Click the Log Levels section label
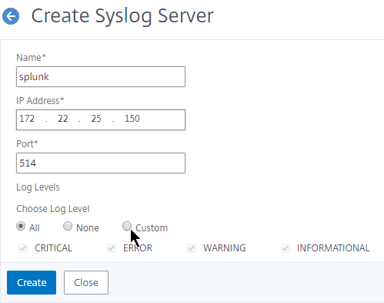The image size is (384, 303). point(38,187)
